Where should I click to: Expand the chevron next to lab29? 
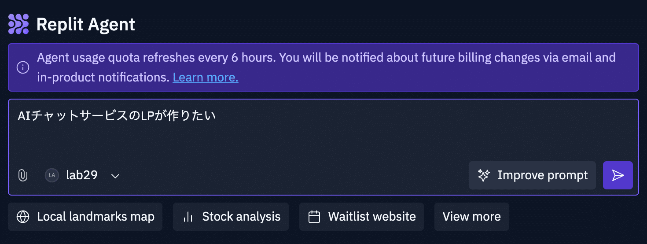[x=115, y=176]
